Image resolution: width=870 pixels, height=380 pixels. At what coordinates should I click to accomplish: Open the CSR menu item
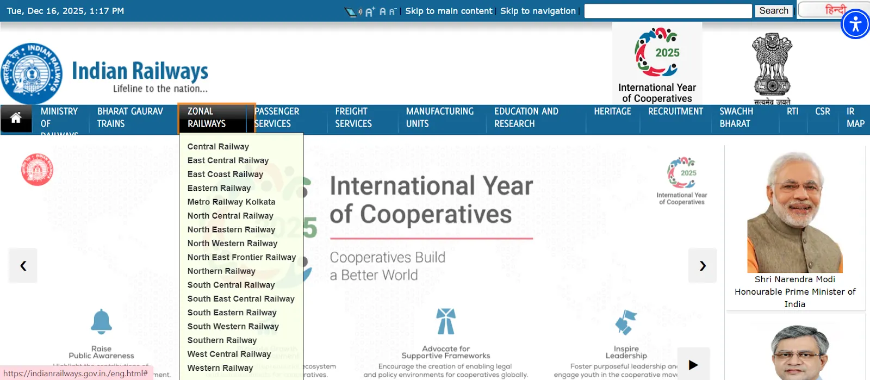pos(822,111)
